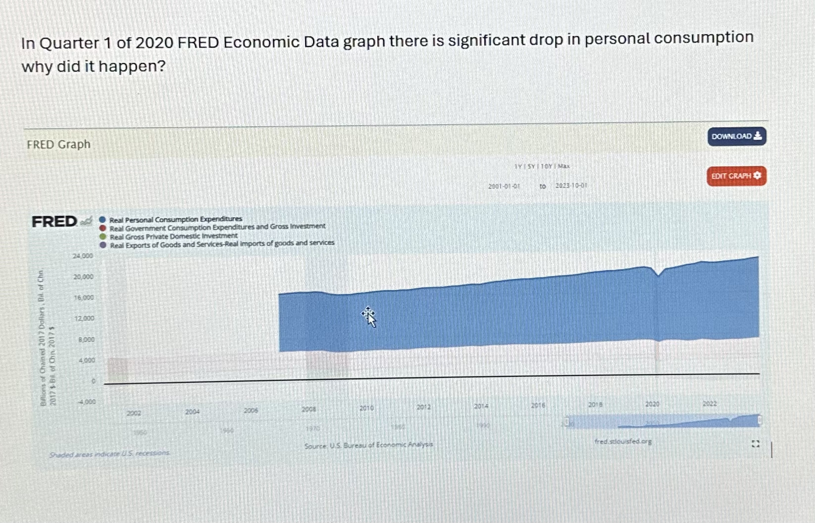Click the download arrow icon on DOWNLOAD button
Image resolution: width=815 pixels, height=523 pixels.
(757, 137)
